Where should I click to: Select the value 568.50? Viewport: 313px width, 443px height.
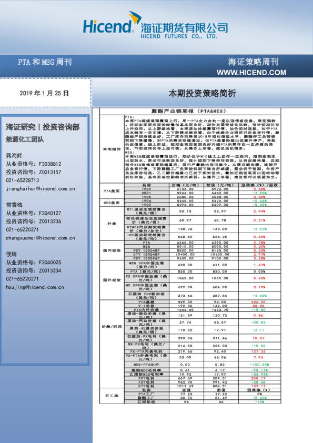pos(185,237)
